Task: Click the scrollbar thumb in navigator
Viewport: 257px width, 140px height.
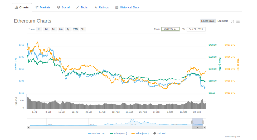Action: click(x=197, y=128)
